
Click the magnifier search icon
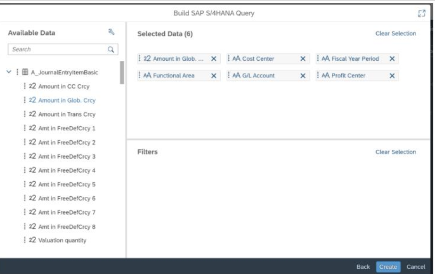[x=111, y=49]
